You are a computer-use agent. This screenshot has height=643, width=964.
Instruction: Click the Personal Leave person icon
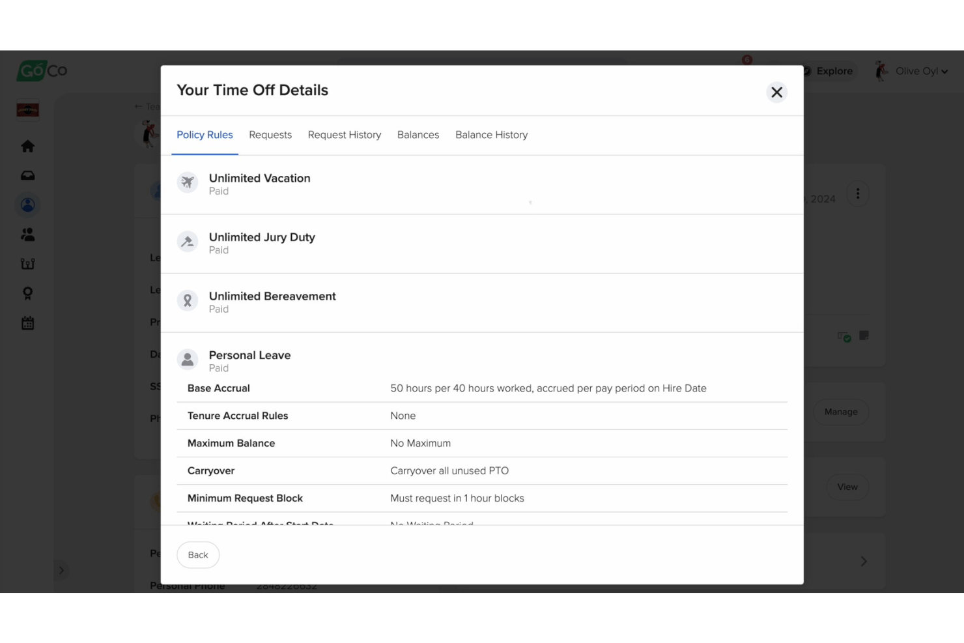(x=188, y=360)
